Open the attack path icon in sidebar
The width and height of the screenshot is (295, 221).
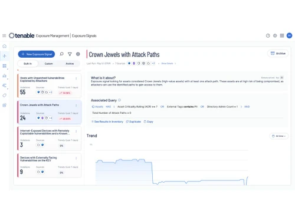5,85
